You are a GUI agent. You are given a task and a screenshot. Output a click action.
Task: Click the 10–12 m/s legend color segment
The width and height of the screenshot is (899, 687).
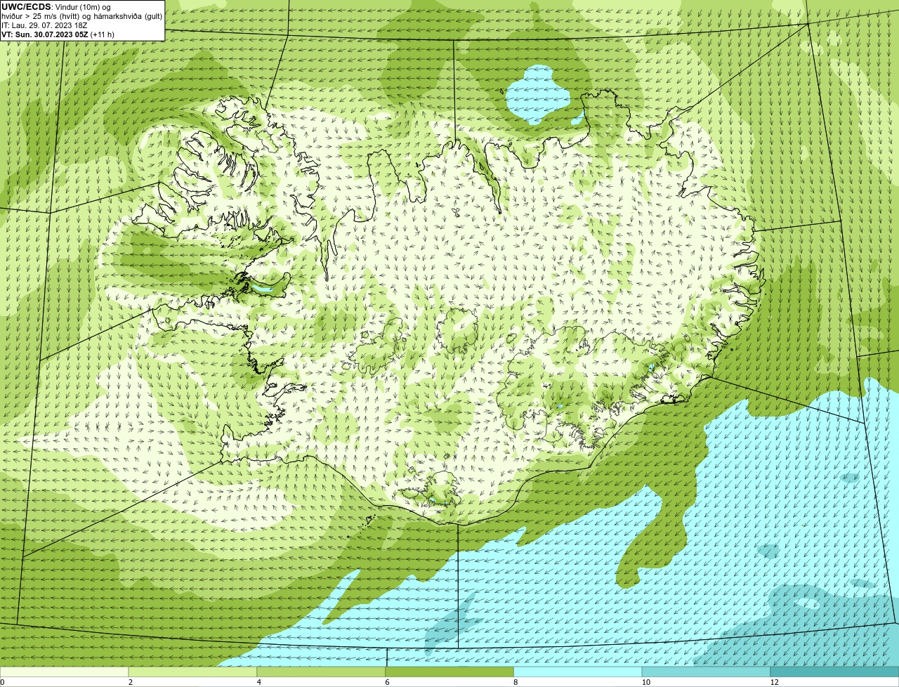click(x=707, y=672)
